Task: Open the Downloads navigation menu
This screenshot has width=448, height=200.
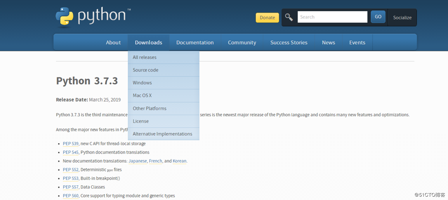Action: pos(149,43)
